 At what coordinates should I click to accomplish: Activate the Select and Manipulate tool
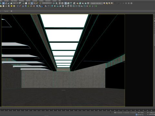(x=23, y=3)
